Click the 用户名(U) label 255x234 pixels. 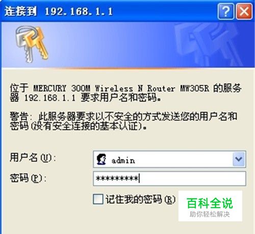pyautogui.click(x=33, y=158)
